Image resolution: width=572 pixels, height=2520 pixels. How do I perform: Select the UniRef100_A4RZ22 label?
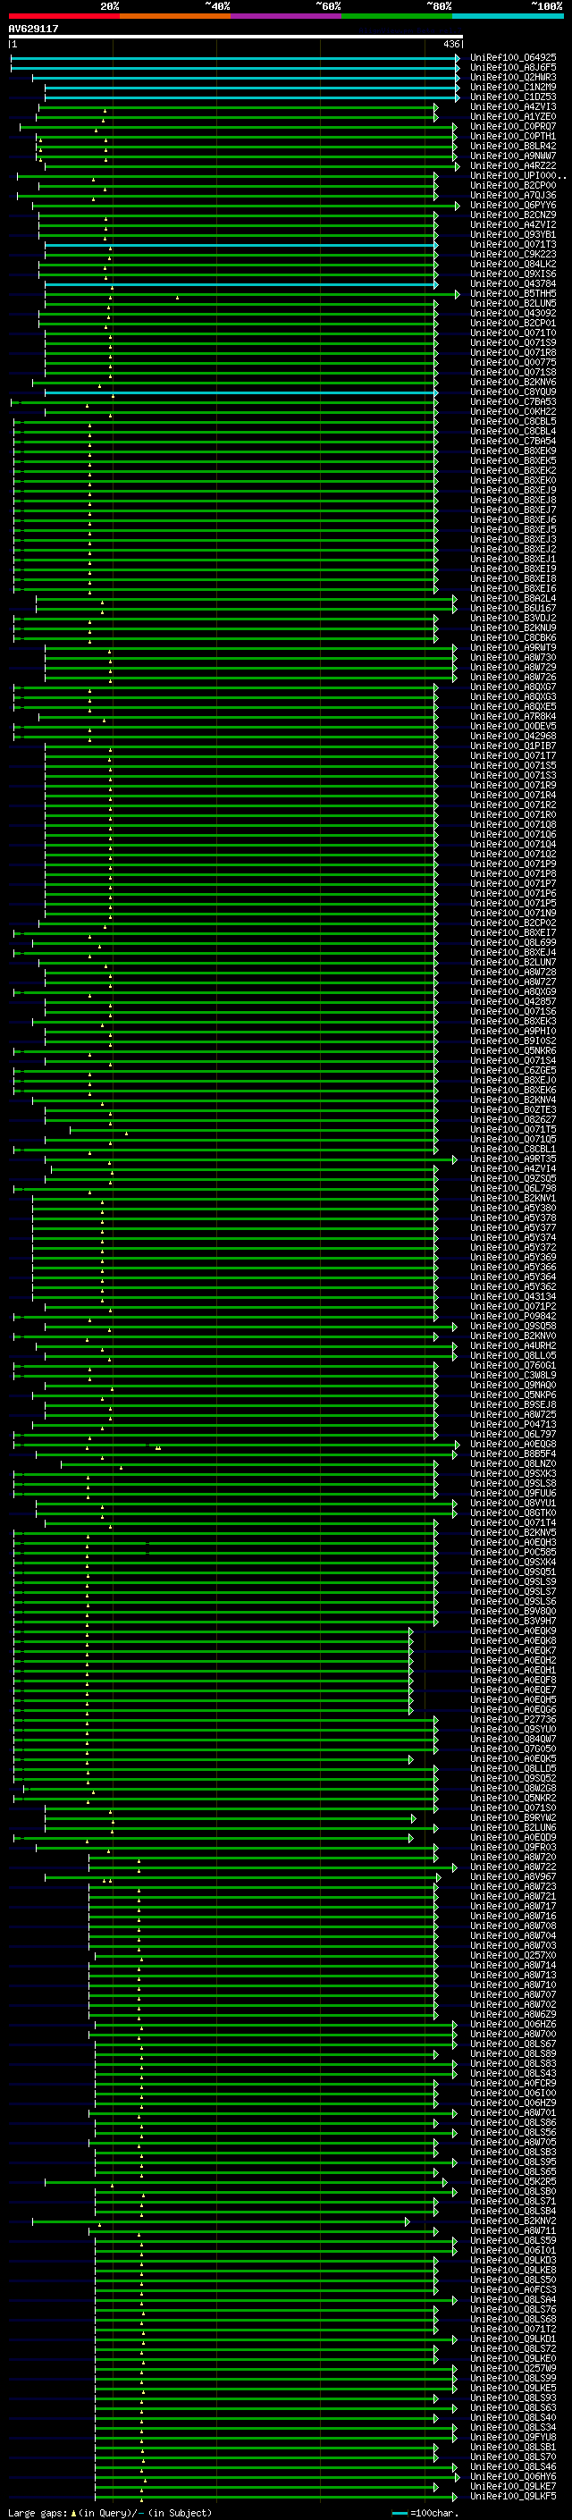click(513, 165)
